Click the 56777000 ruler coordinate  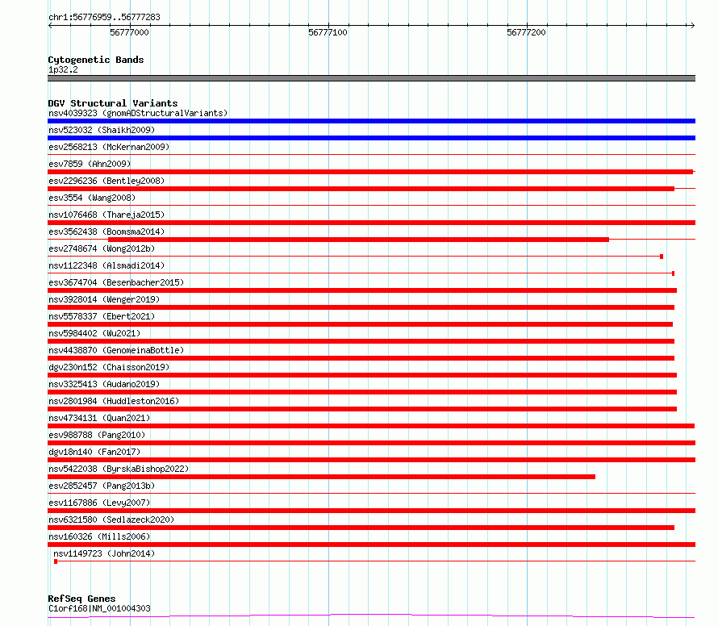tap(129, 32)
